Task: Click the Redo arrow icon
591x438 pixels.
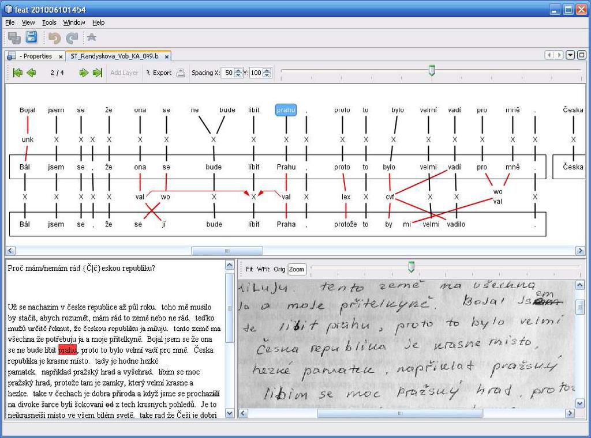Action: [x=72, y=37]
